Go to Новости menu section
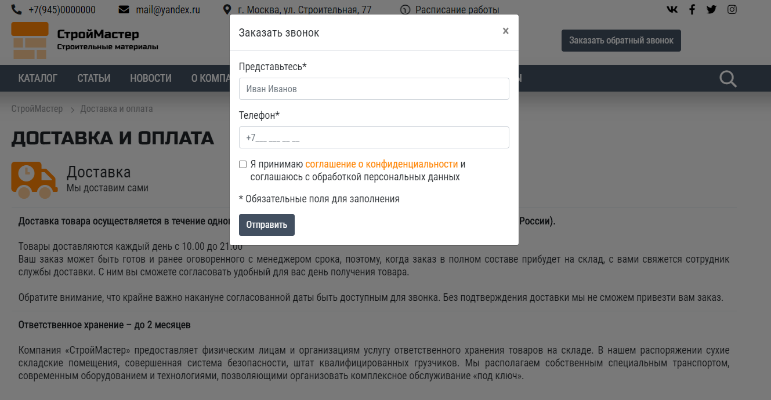The image size is (771, 400). click(151, 78)
